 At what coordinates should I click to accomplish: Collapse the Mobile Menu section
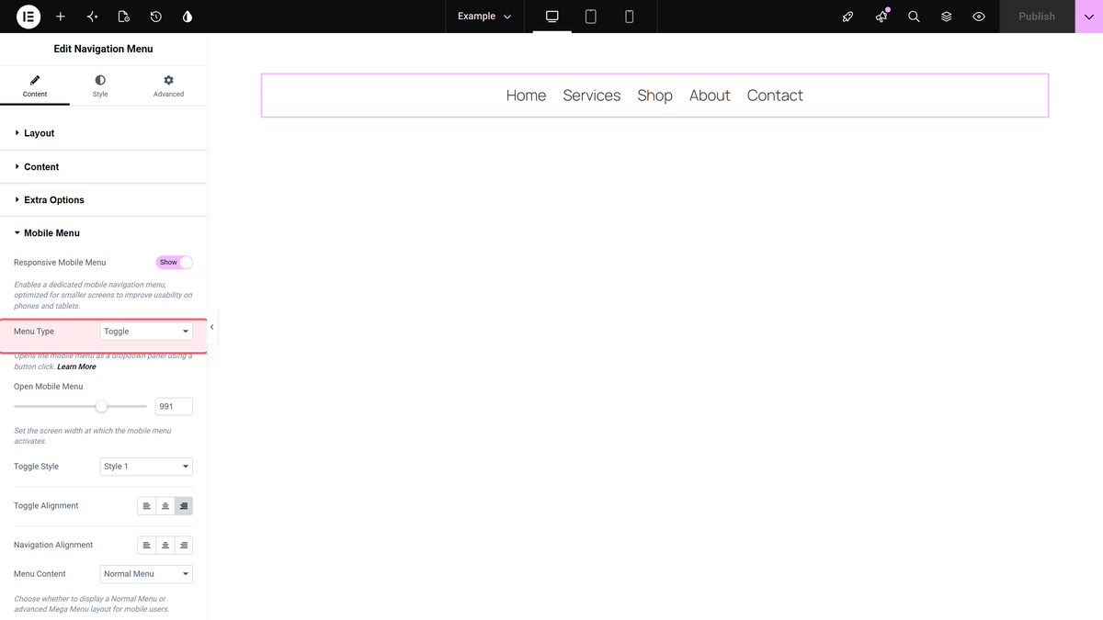pyautogui.click(x=104, y=233)
